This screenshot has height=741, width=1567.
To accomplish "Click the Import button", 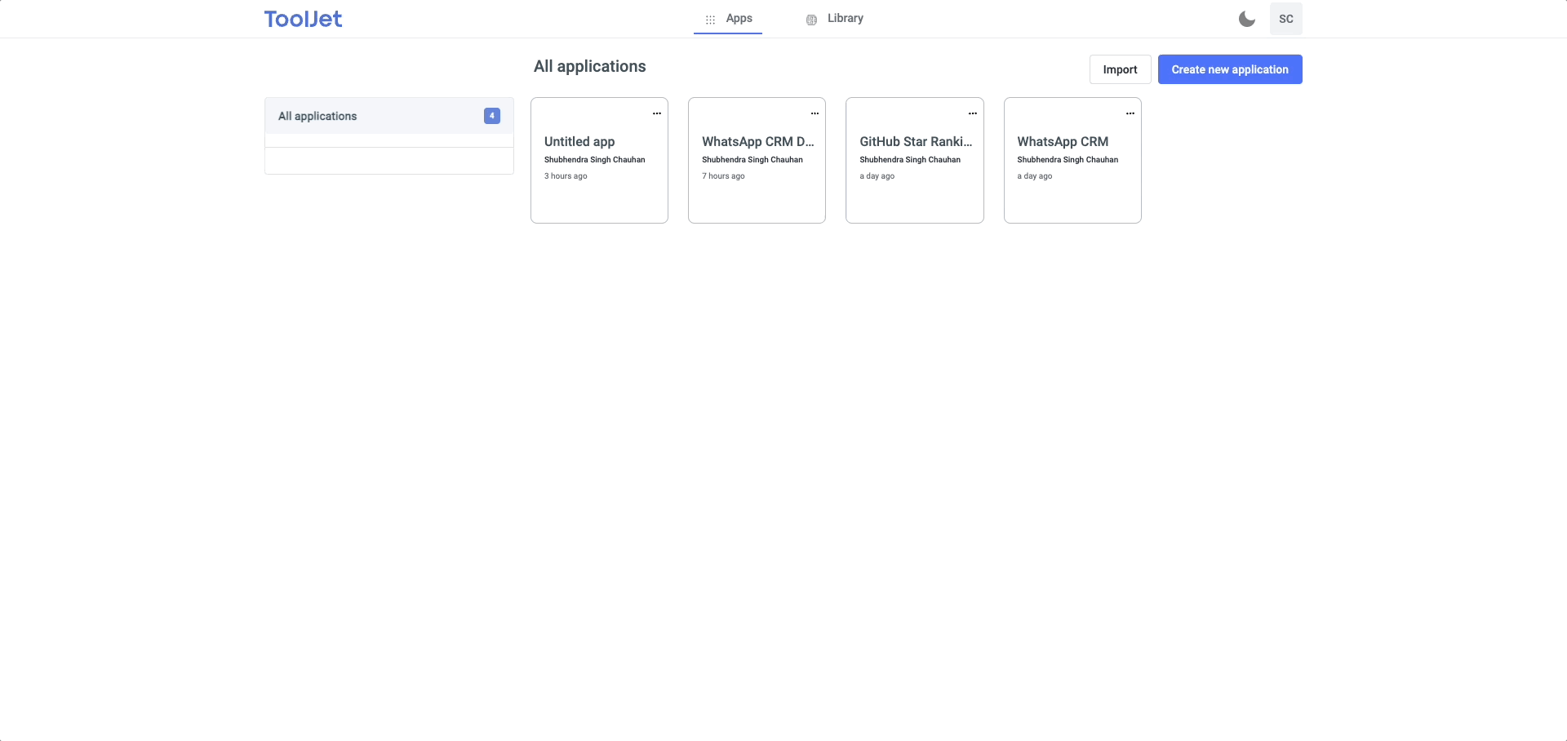I will (x=1119, y=69).
